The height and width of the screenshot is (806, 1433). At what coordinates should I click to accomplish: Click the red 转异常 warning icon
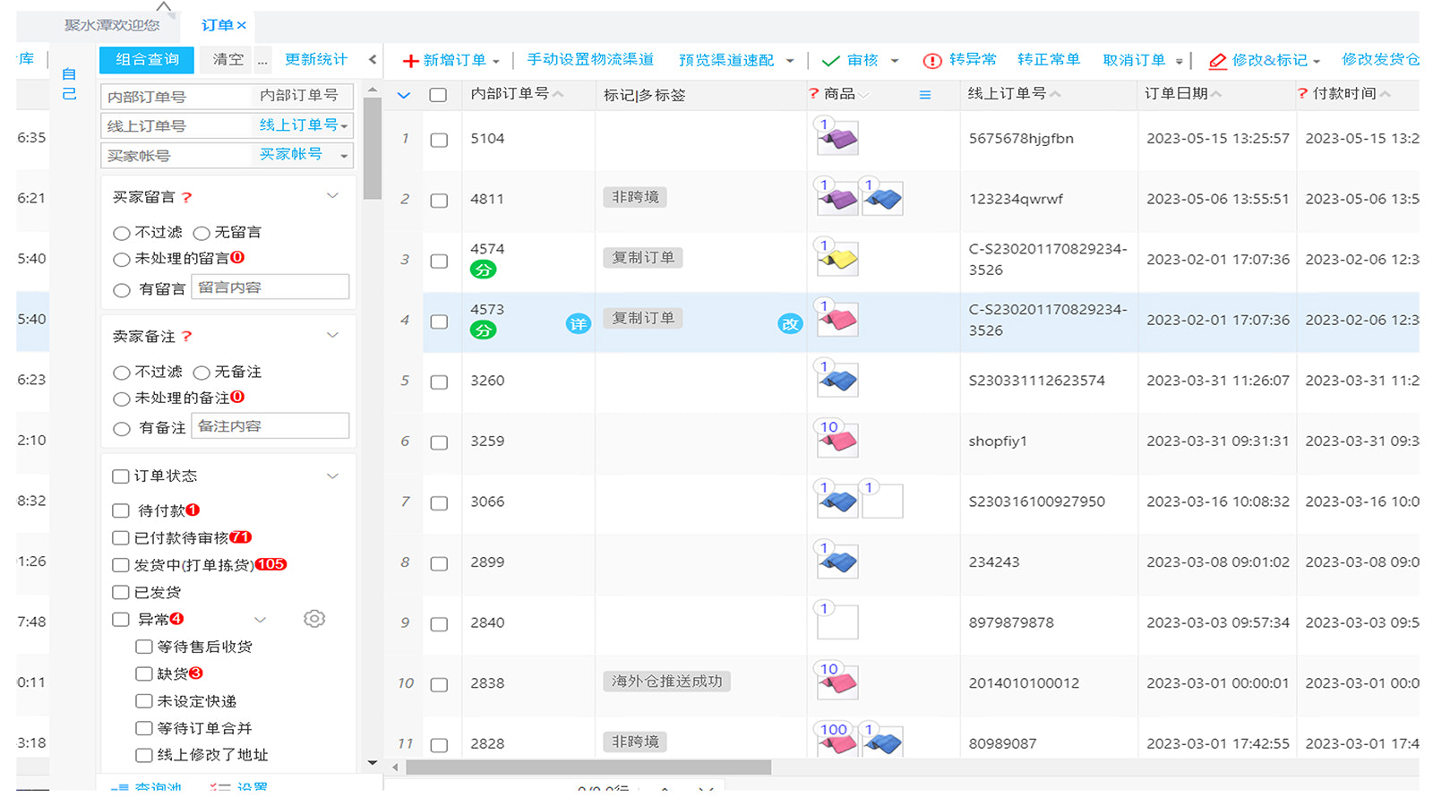click(x=932, y=61)
